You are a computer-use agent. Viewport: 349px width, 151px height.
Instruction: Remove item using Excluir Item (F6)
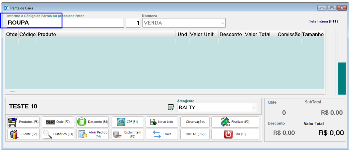[128, 134]
